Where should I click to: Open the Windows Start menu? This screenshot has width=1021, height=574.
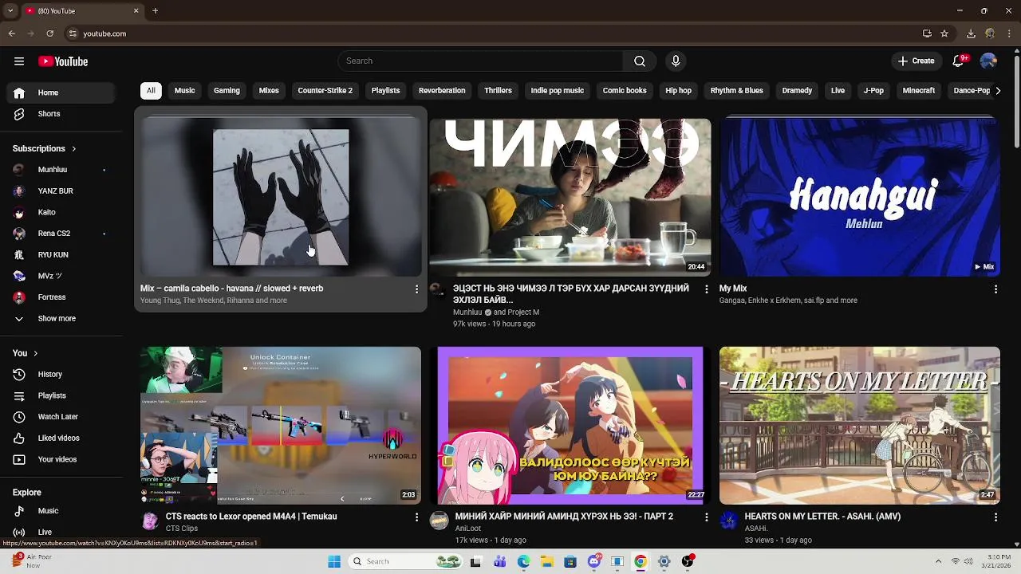click(334, 562)
